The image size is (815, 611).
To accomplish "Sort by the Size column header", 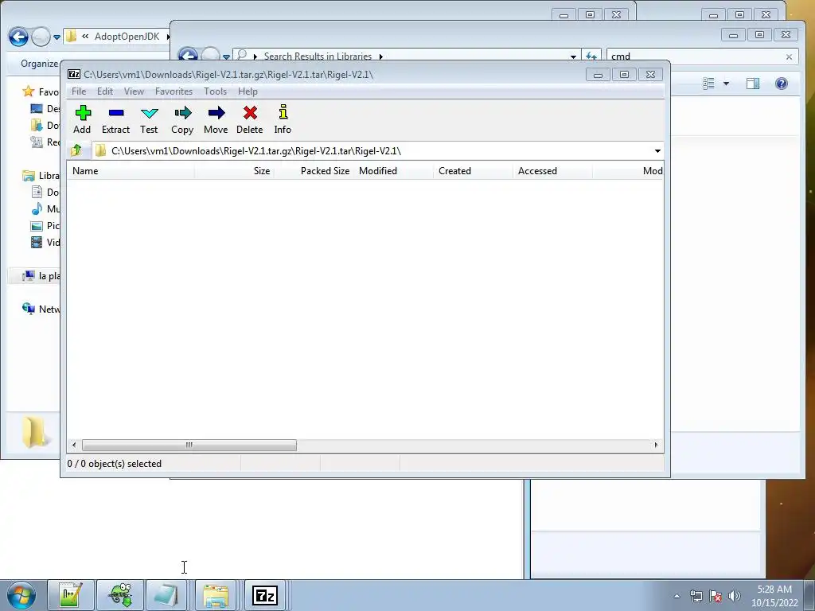I will point(235,171).
